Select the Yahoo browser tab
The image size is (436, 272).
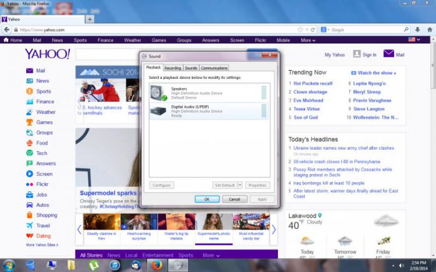[42, 19]
